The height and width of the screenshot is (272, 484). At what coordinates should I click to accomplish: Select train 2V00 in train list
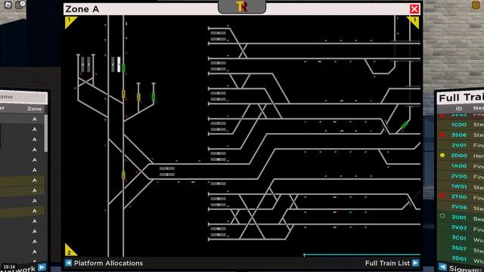tap(459, 176)
